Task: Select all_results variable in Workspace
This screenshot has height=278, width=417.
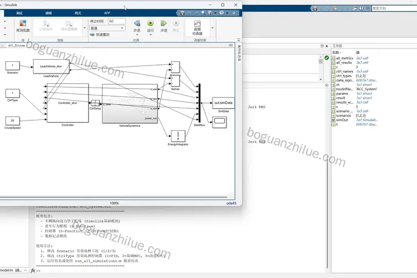Action: (x=344, y=63)
